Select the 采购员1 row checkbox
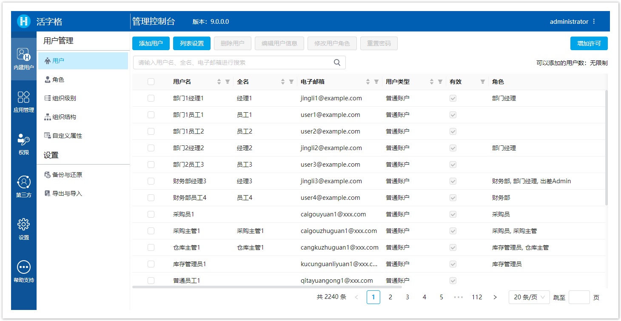This screenshot has width=621, height=321. tap(151, 214)
